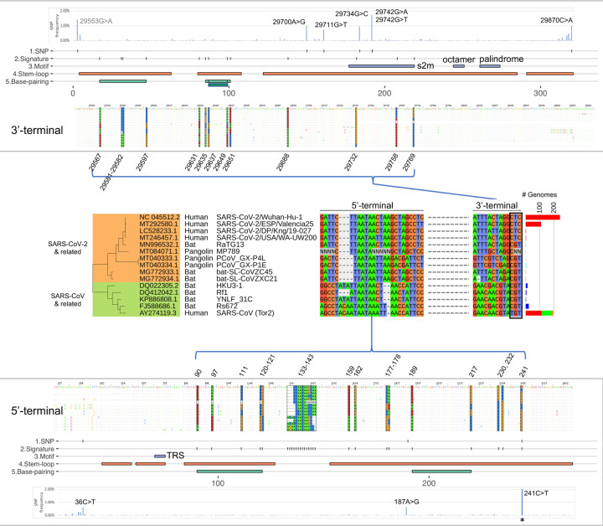
Task: Click rotated position label 29688
Action: [x=283, y=162]
